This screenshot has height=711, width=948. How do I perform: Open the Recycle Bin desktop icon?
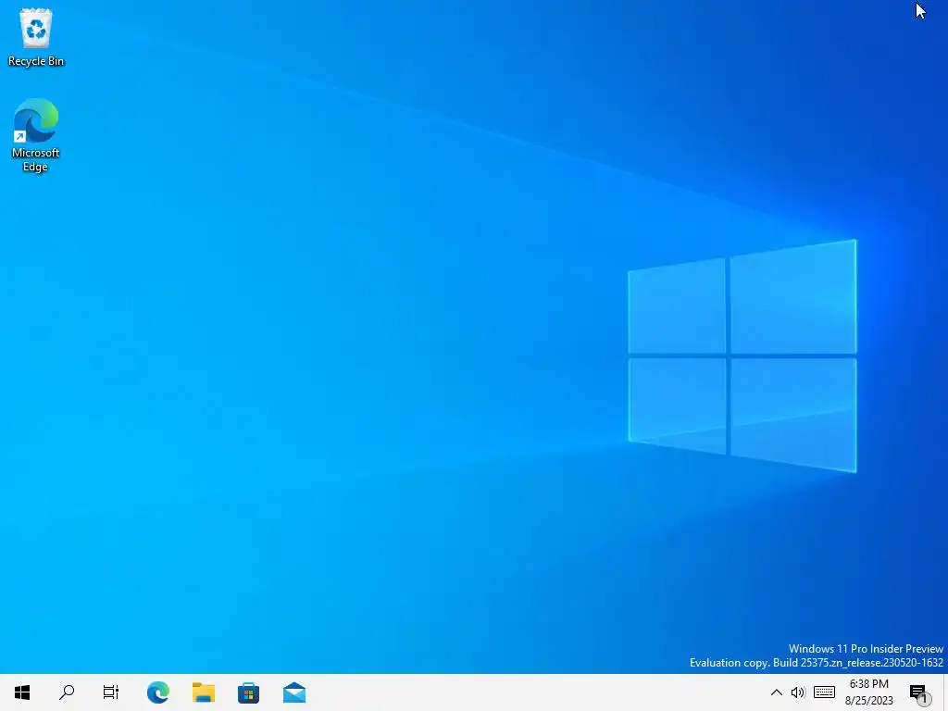(x=36, y=37)
